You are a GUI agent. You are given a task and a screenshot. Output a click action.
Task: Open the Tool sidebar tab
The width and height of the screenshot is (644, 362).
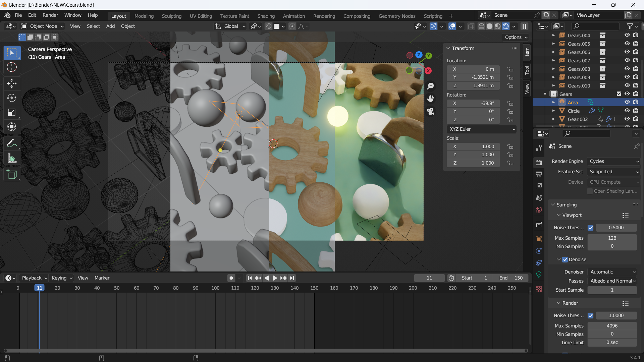click(527, 70)
